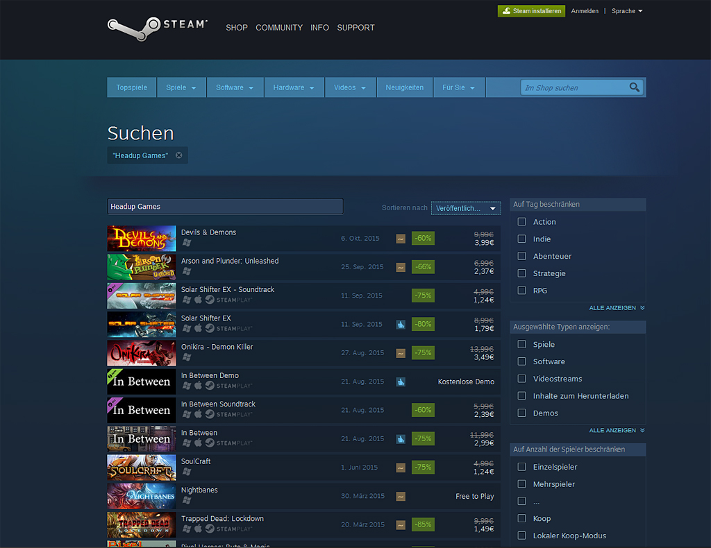The height and width of the screenshot is (548, 711).
Task: Open the COMMUNITY menu in header
Action: (x=278, y=28)
